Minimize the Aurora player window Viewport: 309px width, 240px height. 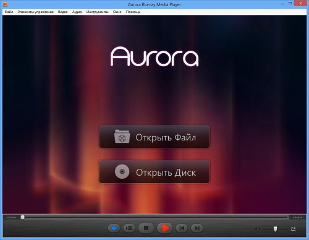[x=282, y=4]
